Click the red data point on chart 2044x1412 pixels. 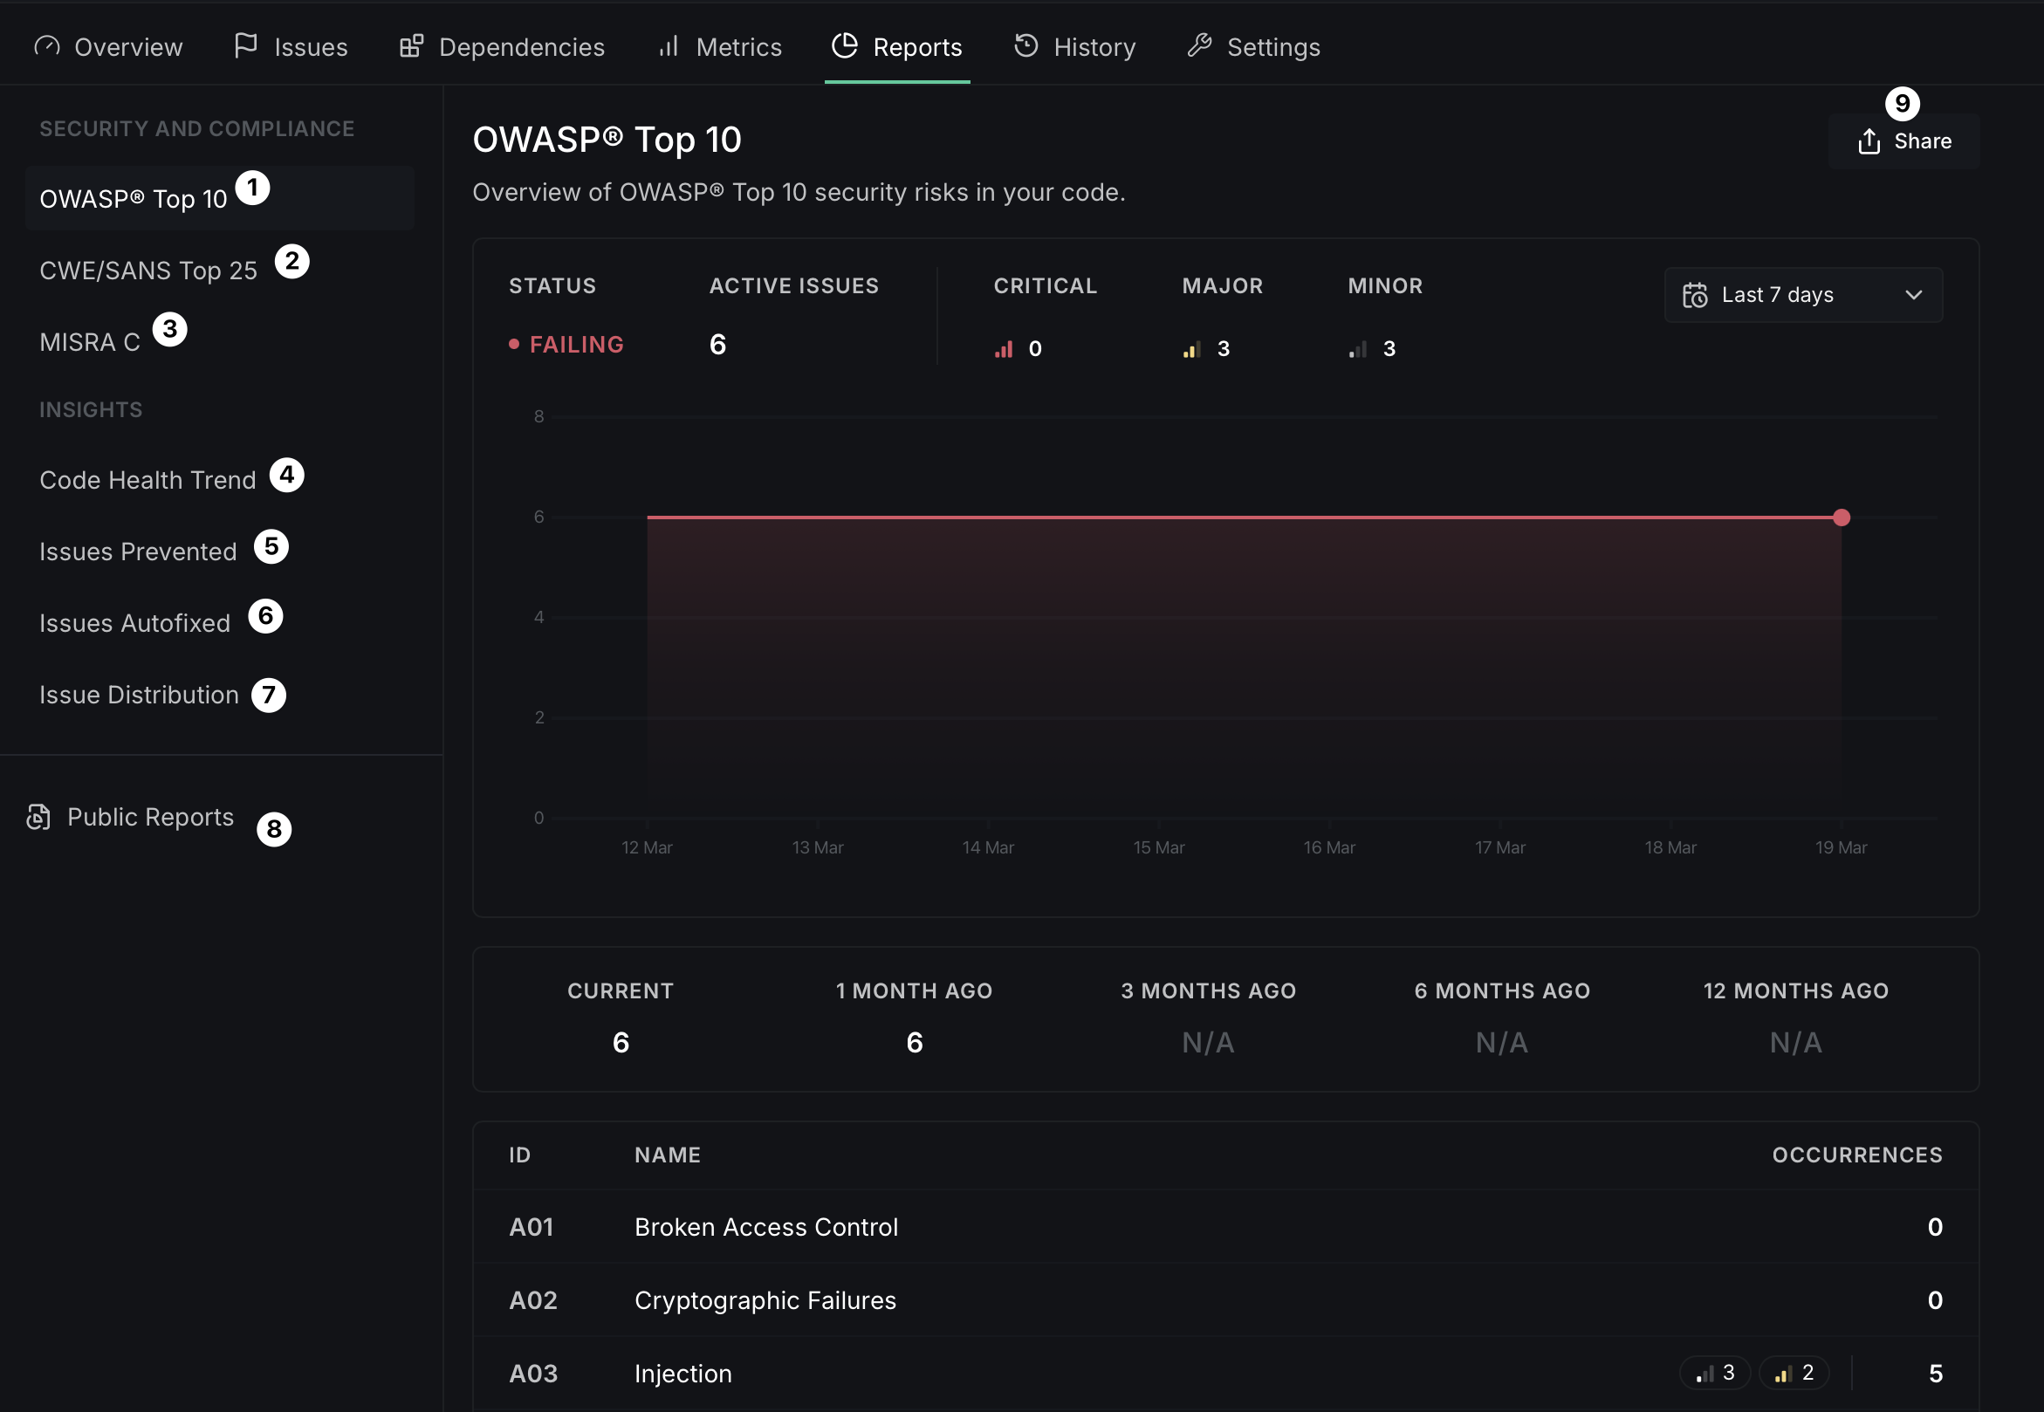point(1842,518)
